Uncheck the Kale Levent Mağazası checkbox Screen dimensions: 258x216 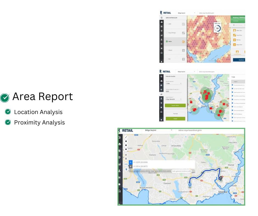[232, 107]
